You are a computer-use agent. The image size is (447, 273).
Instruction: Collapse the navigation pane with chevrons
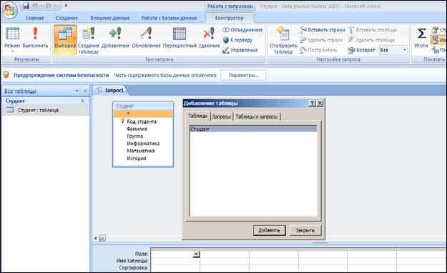(85, 91)
